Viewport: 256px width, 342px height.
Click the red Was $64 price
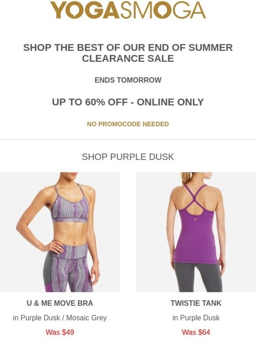[x=196, y=332]
